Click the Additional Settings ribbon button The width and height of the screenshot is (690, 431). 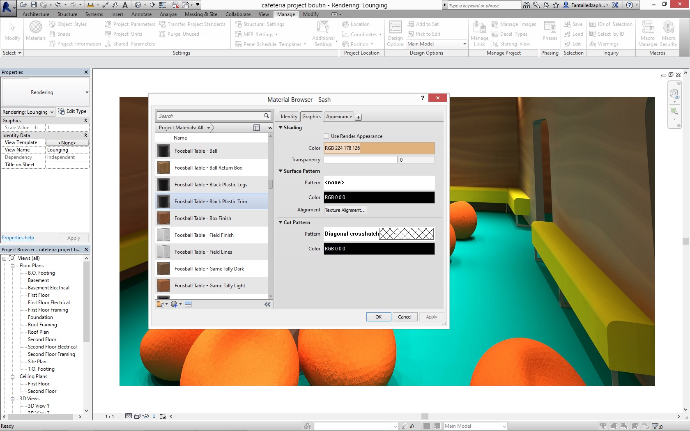click(323, 34)
